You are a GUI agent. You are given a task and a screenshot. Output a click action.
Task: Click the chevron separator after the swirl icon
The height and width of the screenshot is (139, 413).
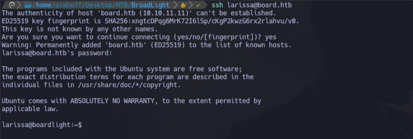(x=19, y=5)
